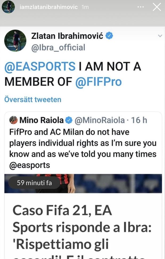Tap the story poster's profile picture
The width and height of the screenshot is (165, 259).
[x=8, y=7]
